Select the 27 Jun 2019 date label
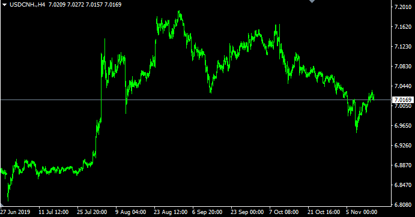 16,212
